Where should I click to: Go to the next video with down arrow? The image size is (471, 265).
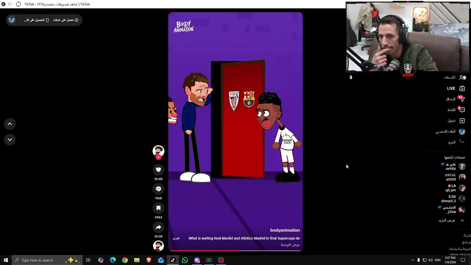(10, 139)
